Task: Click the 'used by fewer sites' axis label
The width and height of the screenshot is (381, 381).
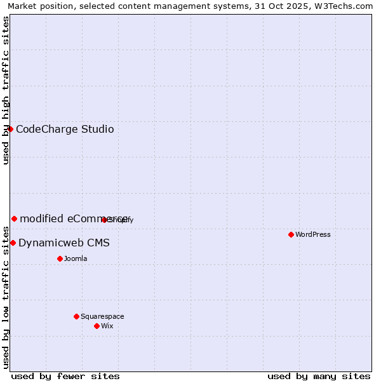Action: pyautogui.click(x=65, y=376)
